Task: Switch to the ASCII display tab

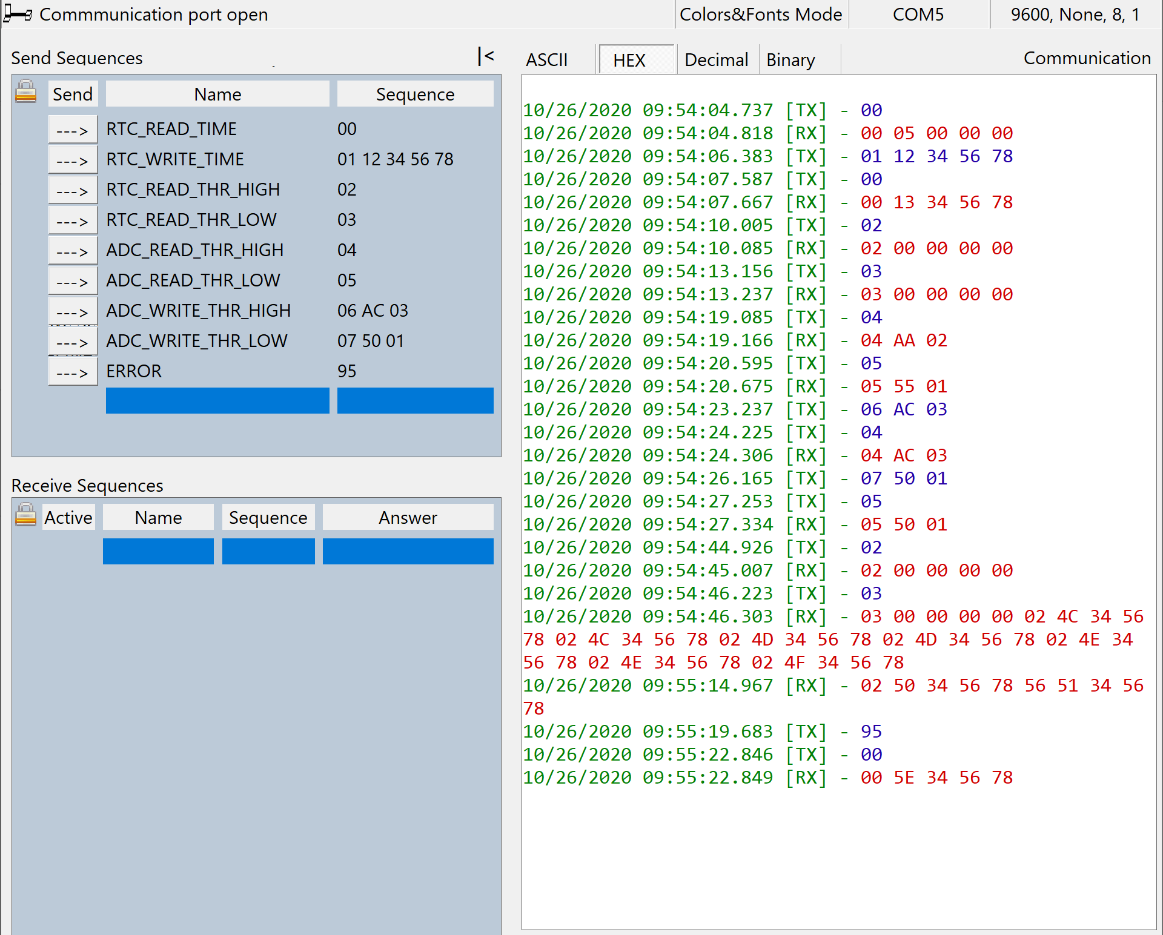Action: coord(547,59)
